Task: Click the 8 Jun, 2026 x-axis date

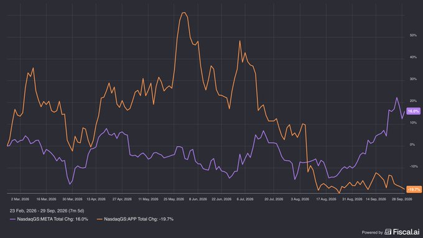Action: 198,199
